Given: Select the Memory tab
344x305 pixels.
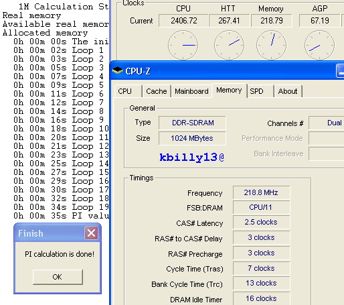Looking at the screenshot, I should pyautogui.click(x=229, y=90).
